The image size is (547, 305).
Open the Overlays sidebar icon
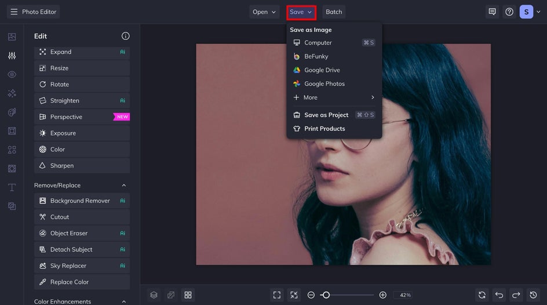point(12,169)
